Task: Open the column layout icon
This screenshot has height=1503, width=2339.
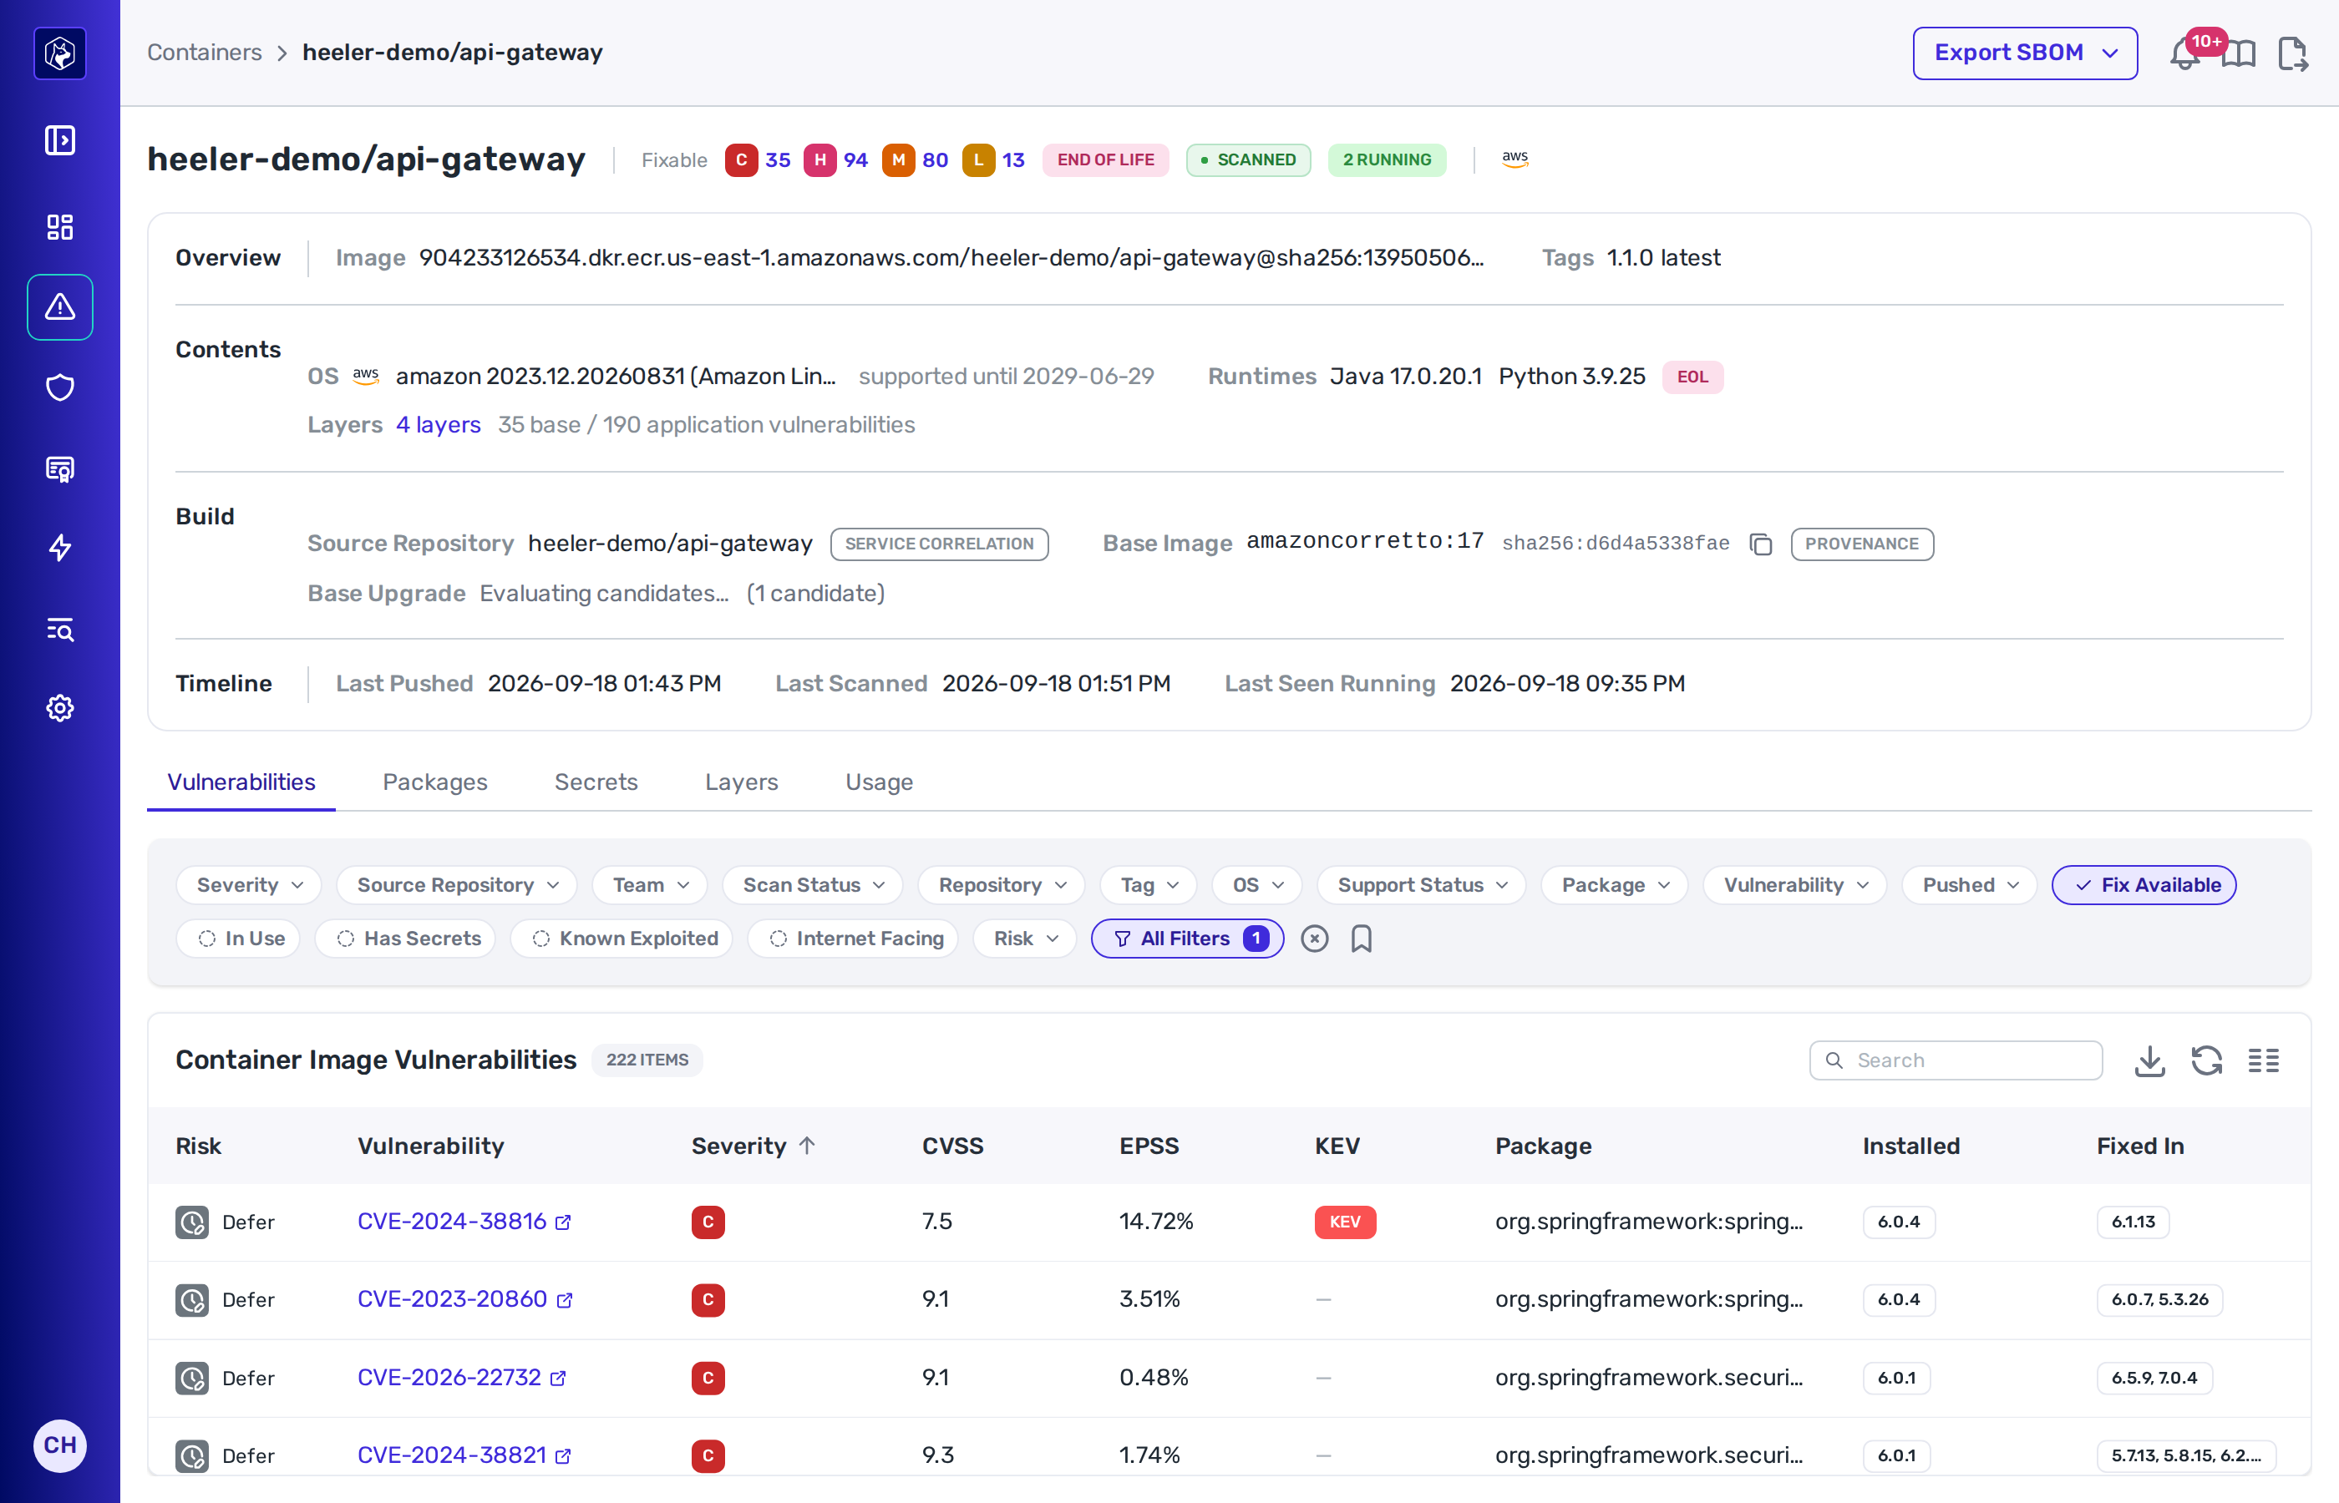Action: click(2263, 1061)
